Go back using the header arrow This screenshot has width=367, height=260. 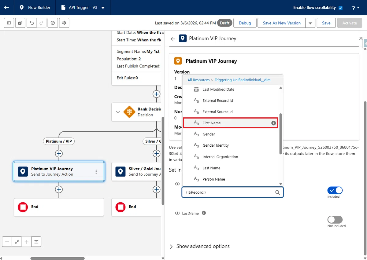click(x=6, y=8)
